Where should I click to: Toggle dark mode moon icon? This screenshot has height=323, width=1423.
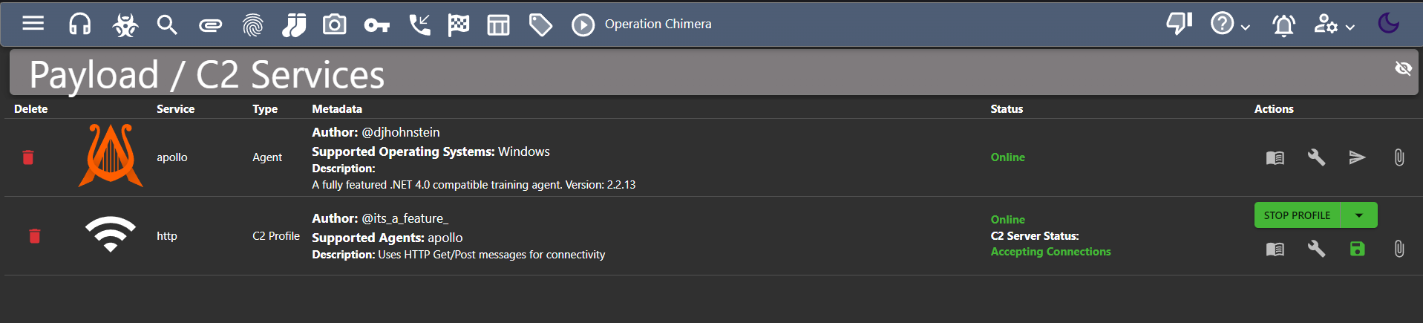(1388, 23)
